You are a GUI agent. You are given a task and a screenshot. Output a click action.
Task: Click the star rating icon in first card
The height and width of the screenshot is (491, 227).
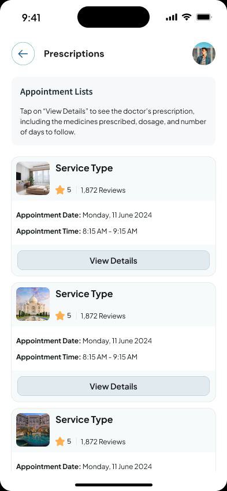pyautogui.click(x=60, y=190)
